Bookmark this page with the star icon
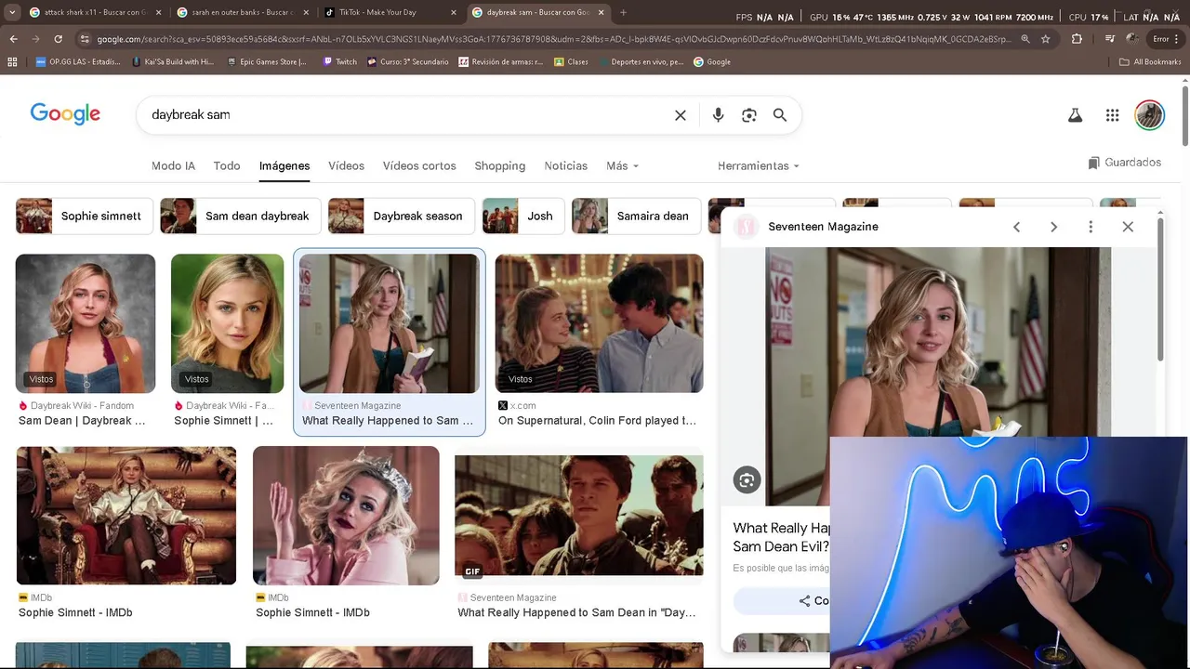Image resolution: width=1190 pixels, height=669 pixels. [1046, 39]
